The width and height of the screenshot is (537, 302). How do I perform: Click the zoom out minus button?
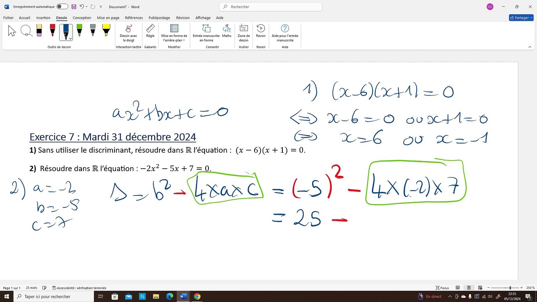click(488, 288)
